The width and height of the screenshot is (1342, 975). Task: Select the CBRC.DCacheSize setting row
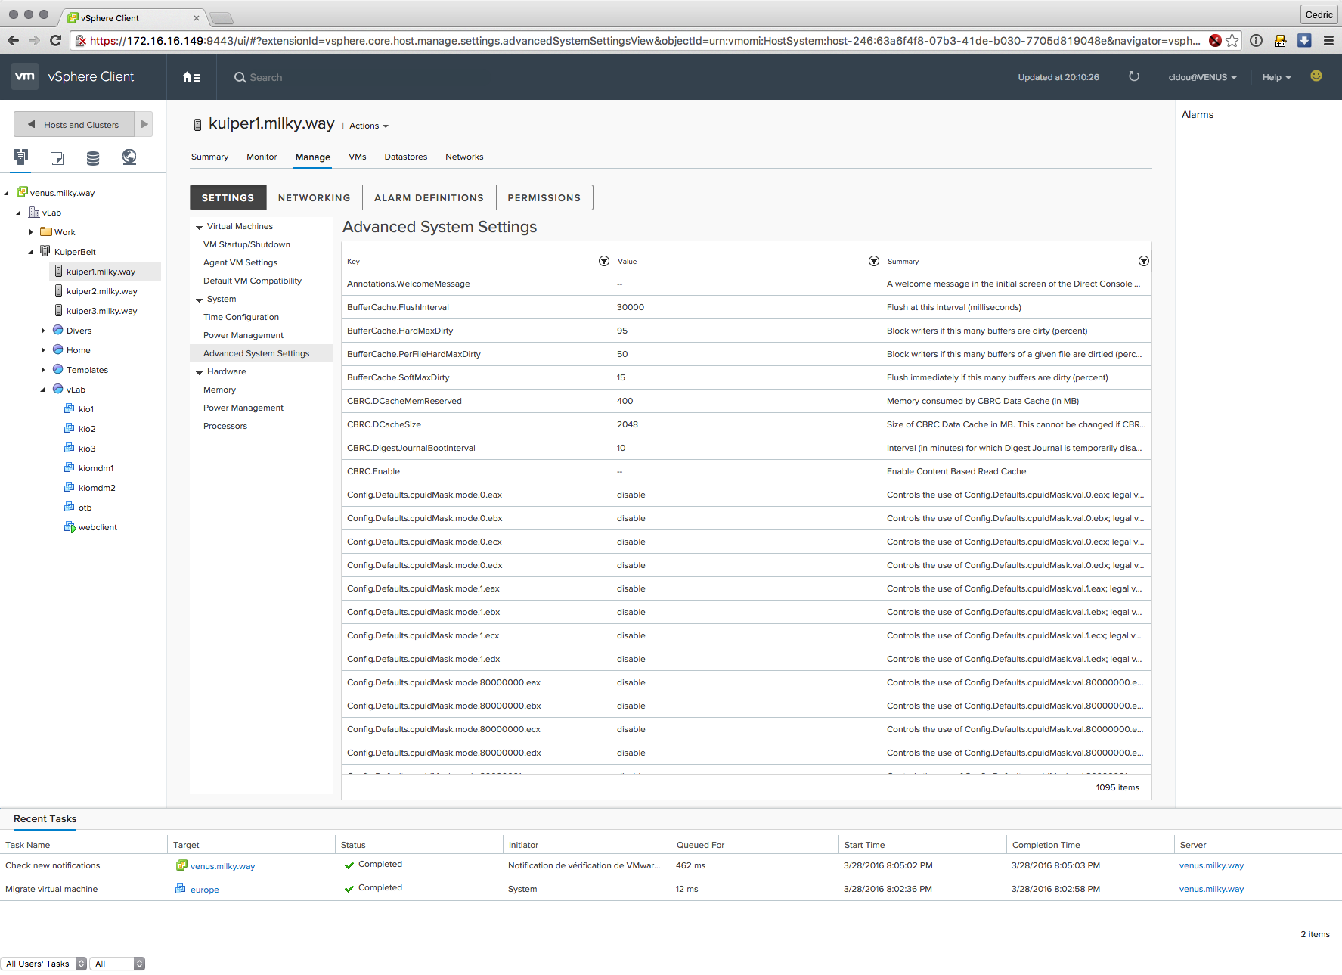746,424
